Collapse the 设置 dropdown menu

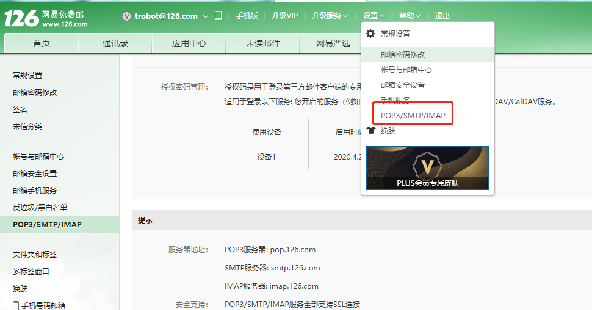(374, 16)
